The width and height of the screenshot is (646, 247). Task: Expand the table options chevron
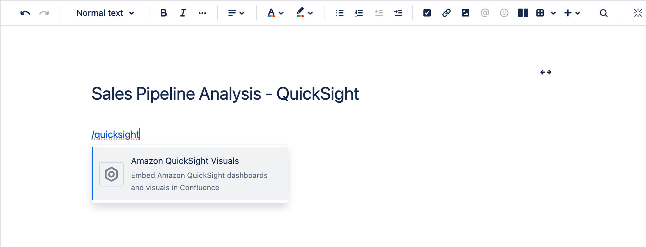(553, 13)
